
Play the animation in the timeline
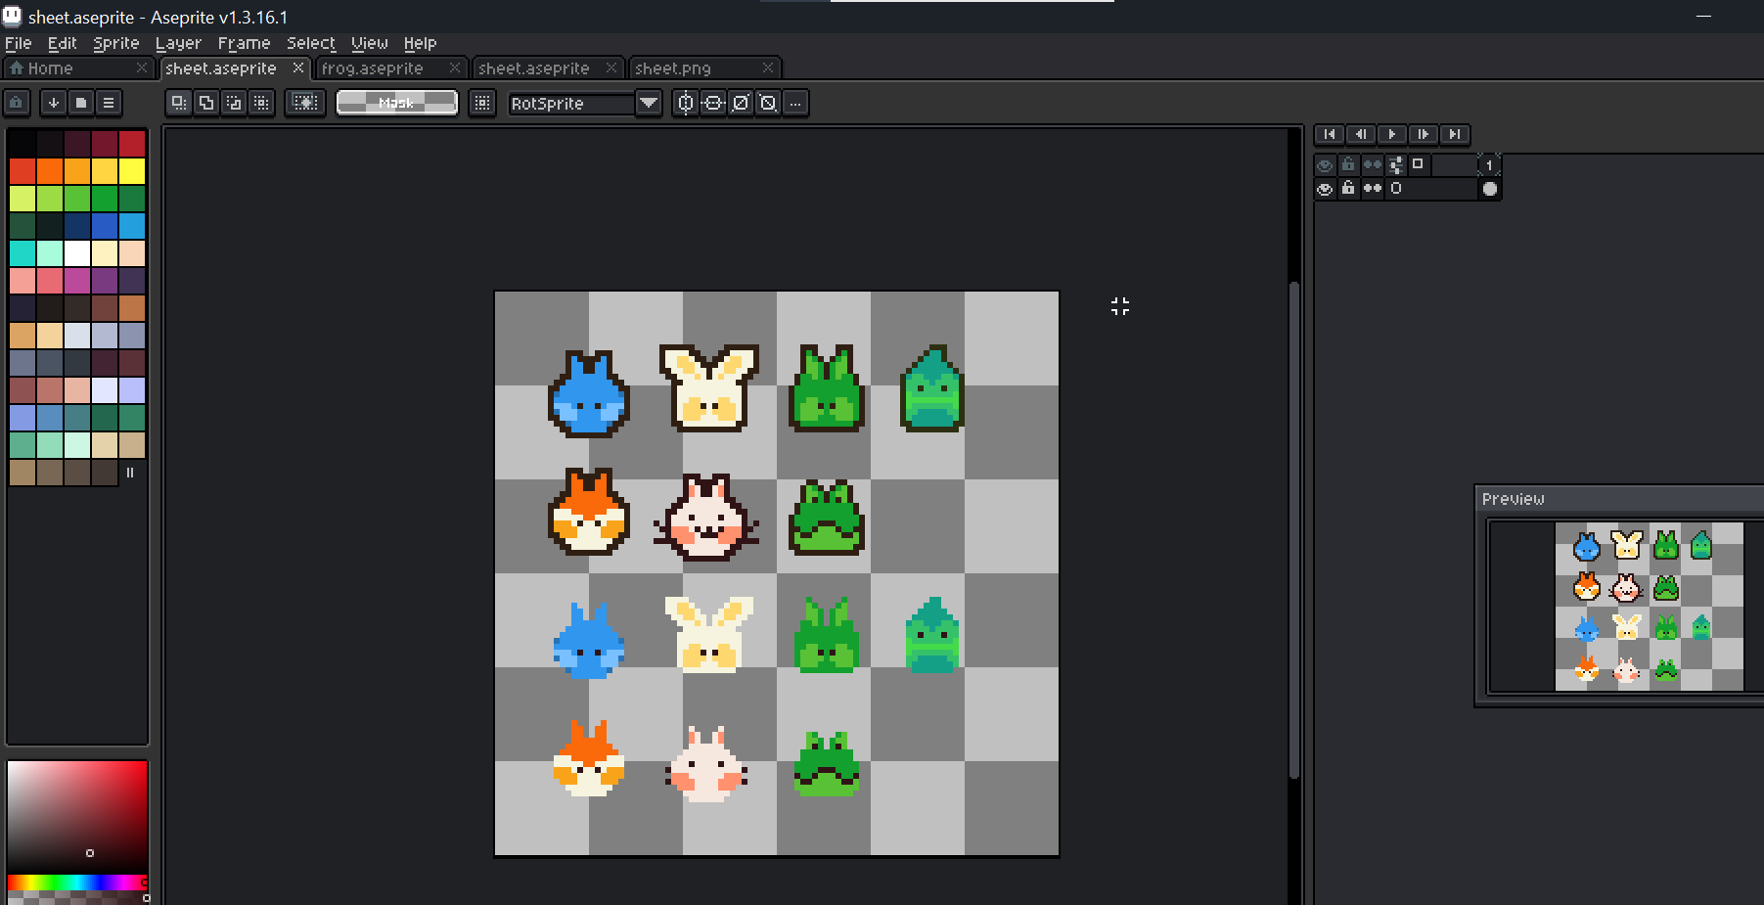(1391, 134)
